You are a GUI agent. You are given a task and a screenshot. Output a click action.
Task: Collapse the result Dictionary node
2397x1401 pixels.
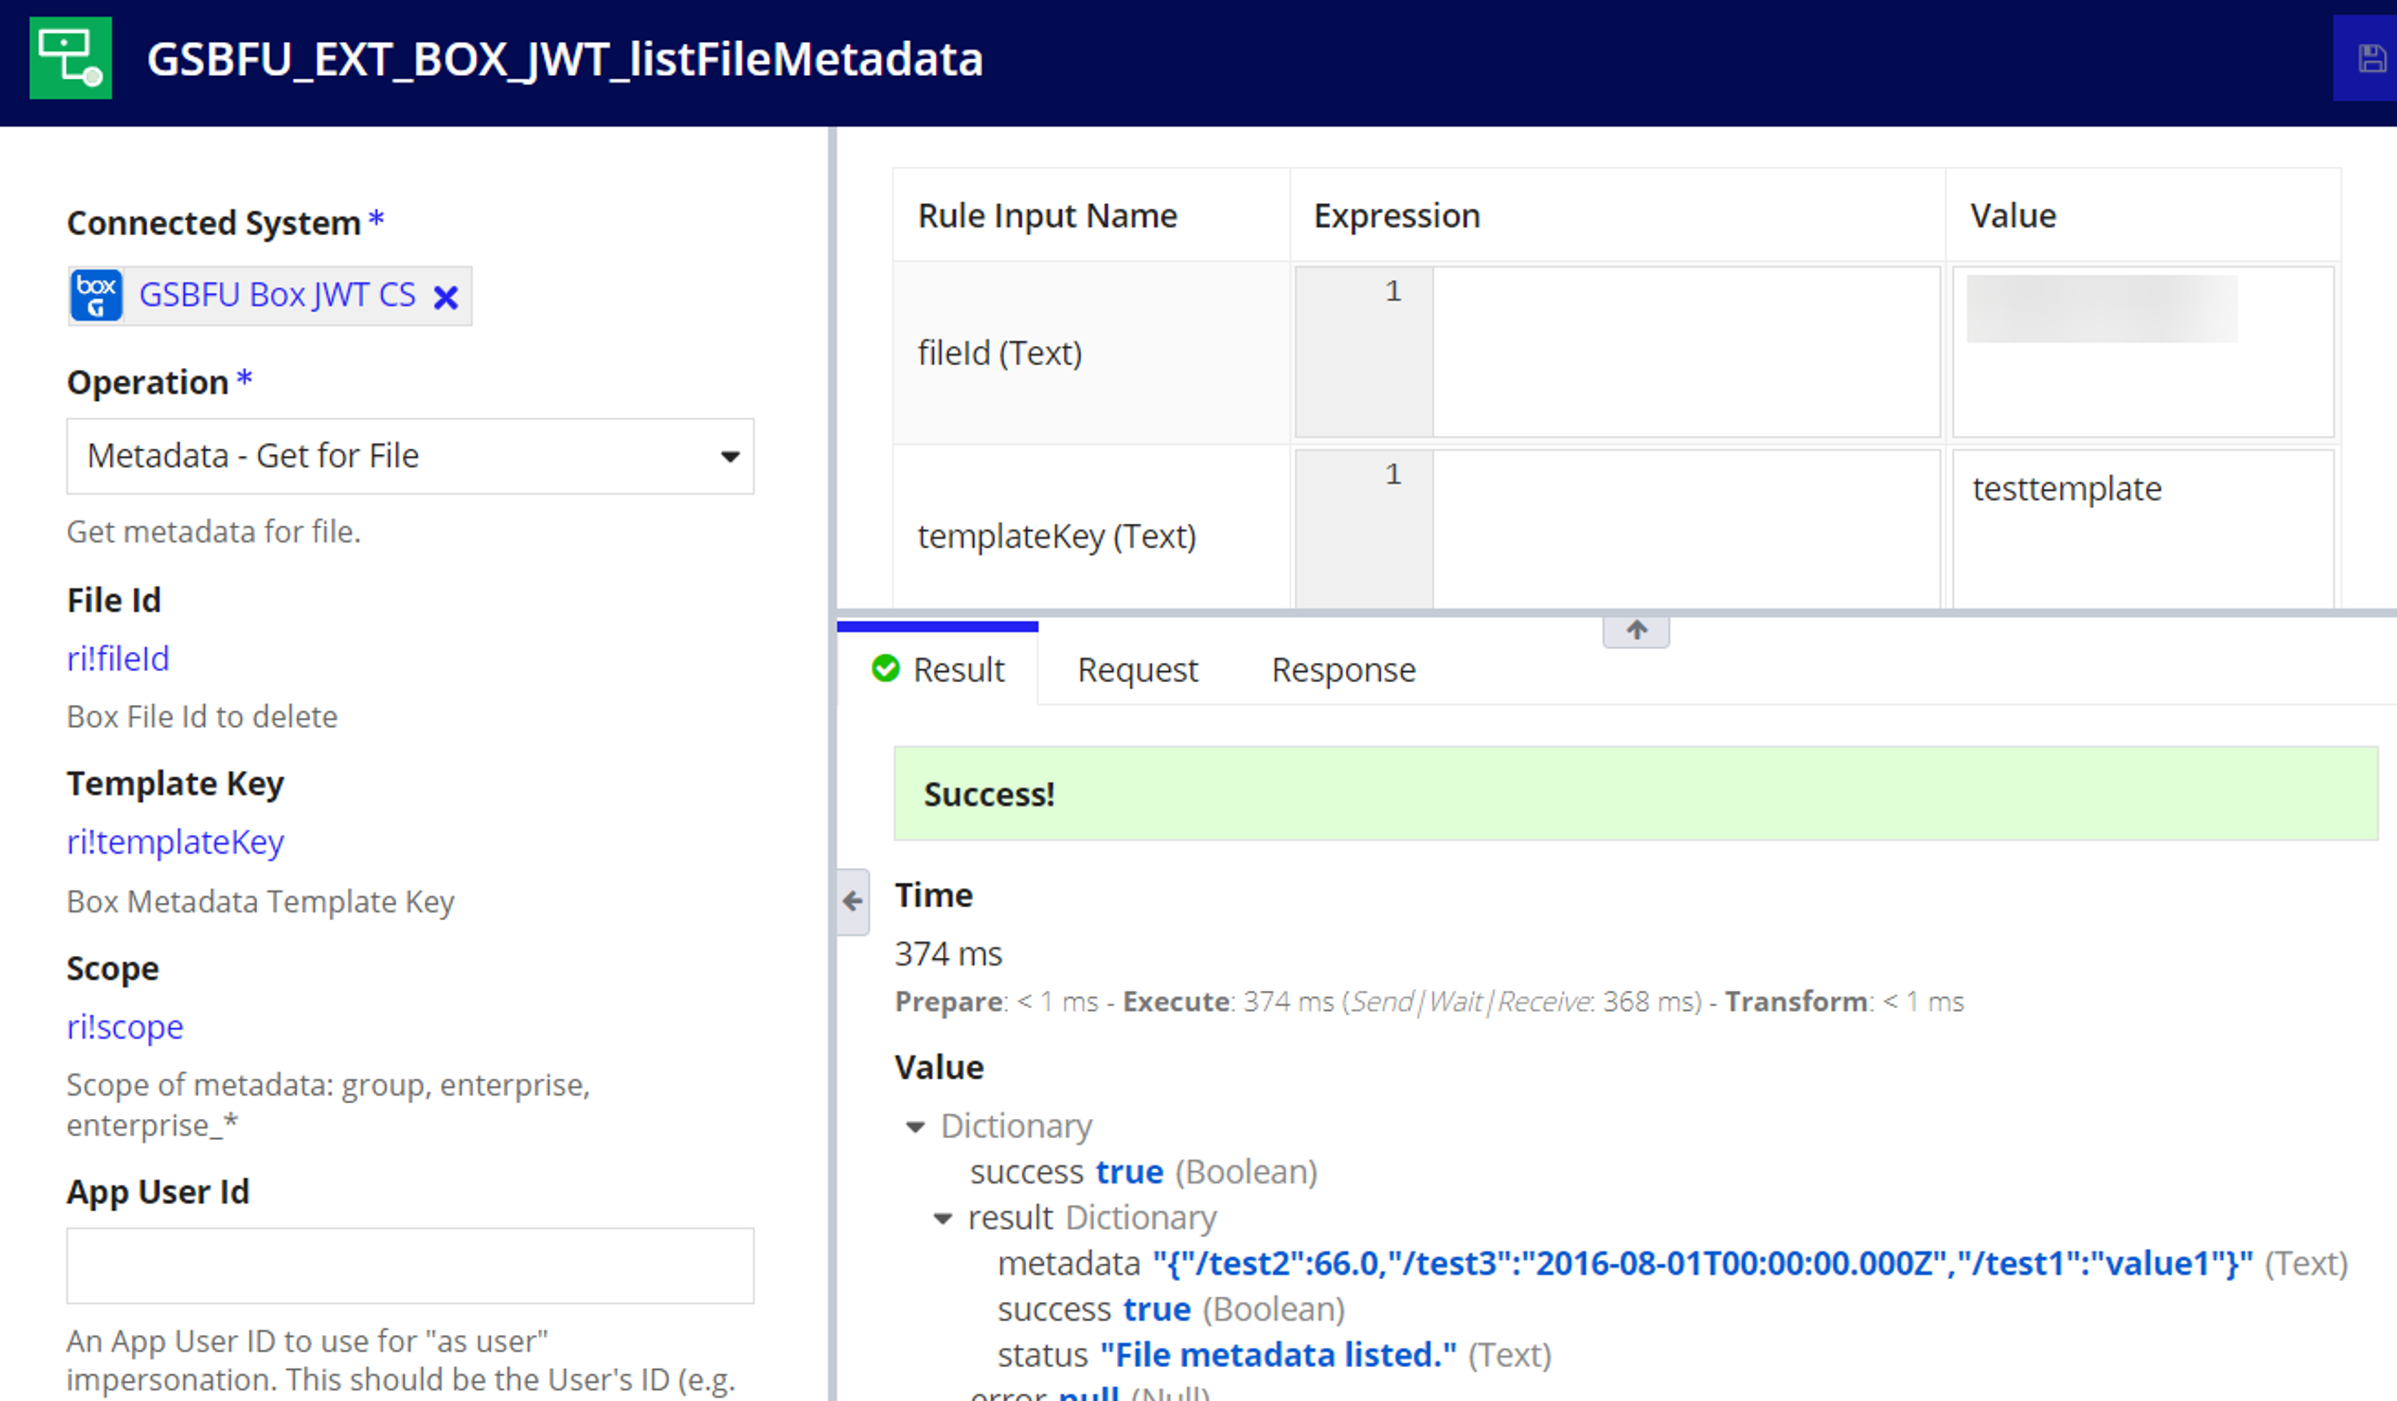[x=944, y=1219]
